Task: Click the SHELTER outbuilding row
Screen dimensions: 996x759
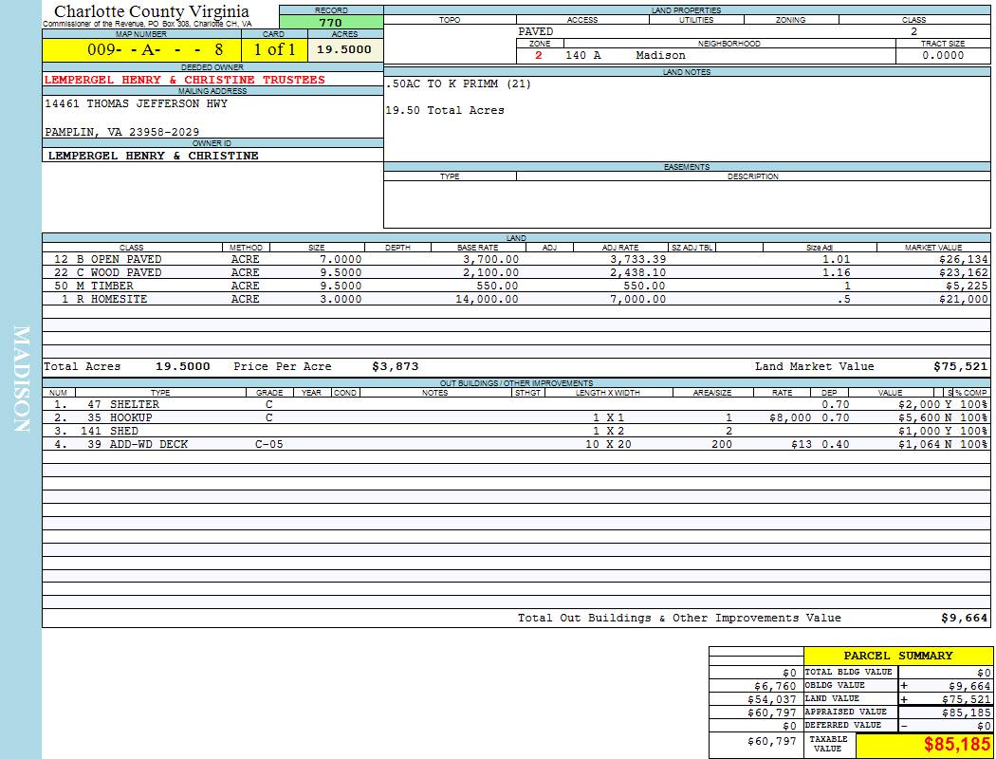Action: 134,404
